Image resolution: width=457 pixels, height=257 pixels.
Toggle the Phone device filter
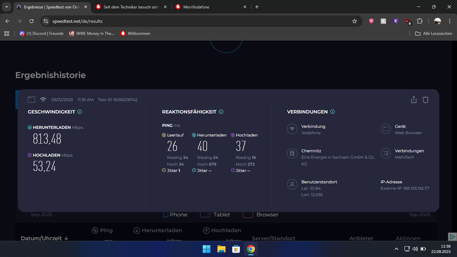175,214
